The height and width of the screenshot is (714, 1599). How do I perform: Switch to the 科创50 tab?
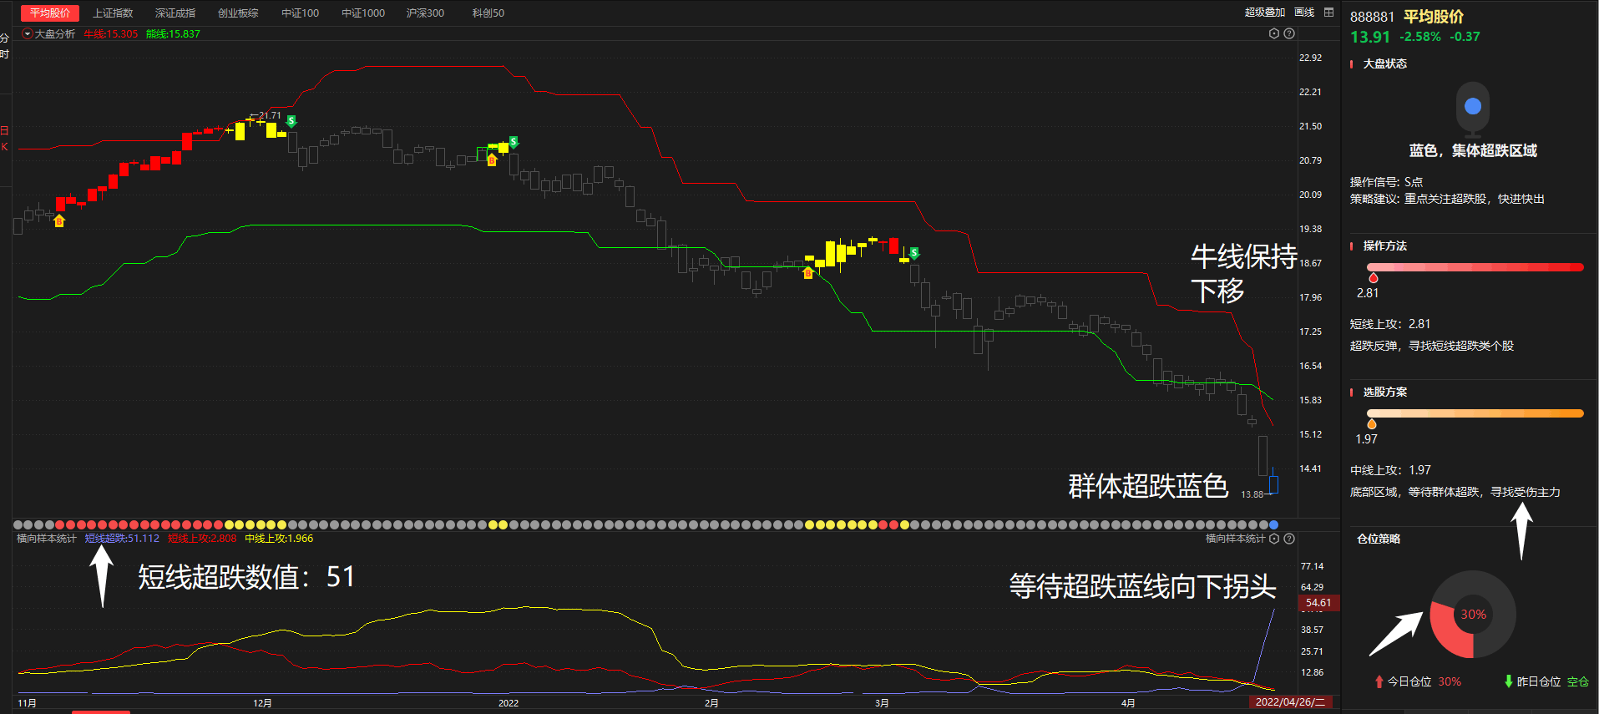(488, 13)
